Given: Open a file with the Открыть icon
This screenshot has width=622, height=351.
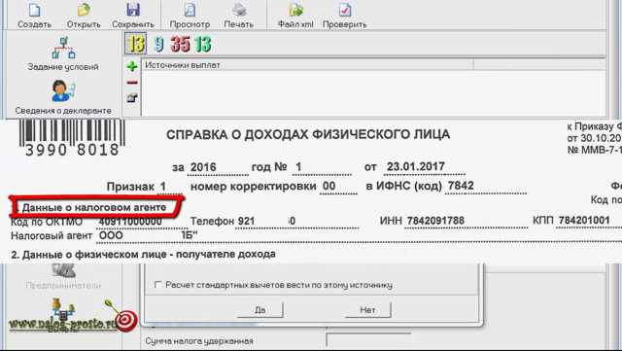Looking at the screenshot, I should tap(84, 10).
